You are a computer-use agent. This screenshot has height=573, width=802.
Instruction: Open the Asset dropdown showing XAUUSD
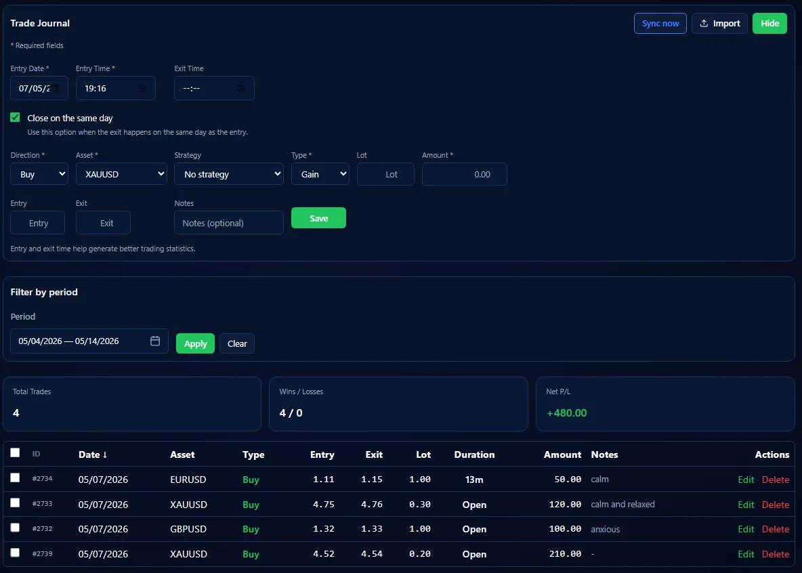[x=121, y=174]
